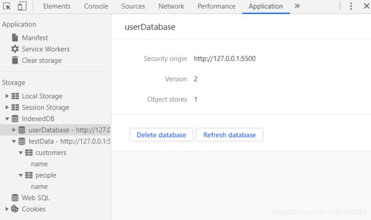Open the DevTools three-dot customize menu
This screenshot has width=371, height=220.
pos(351,6)
